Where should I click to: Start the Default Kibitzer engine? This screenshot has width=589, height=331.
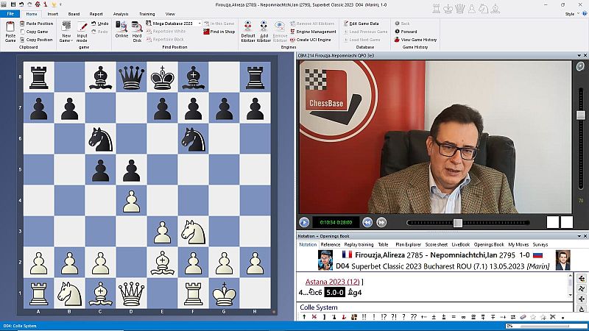(x=247, y=29)
